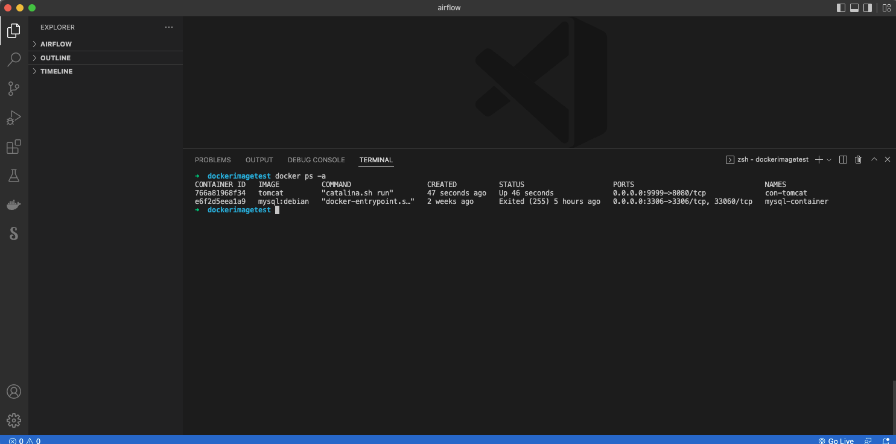This screenshot has height=444, width=896.
Task: Open the Testing flask view
Action: coord(14,176)
